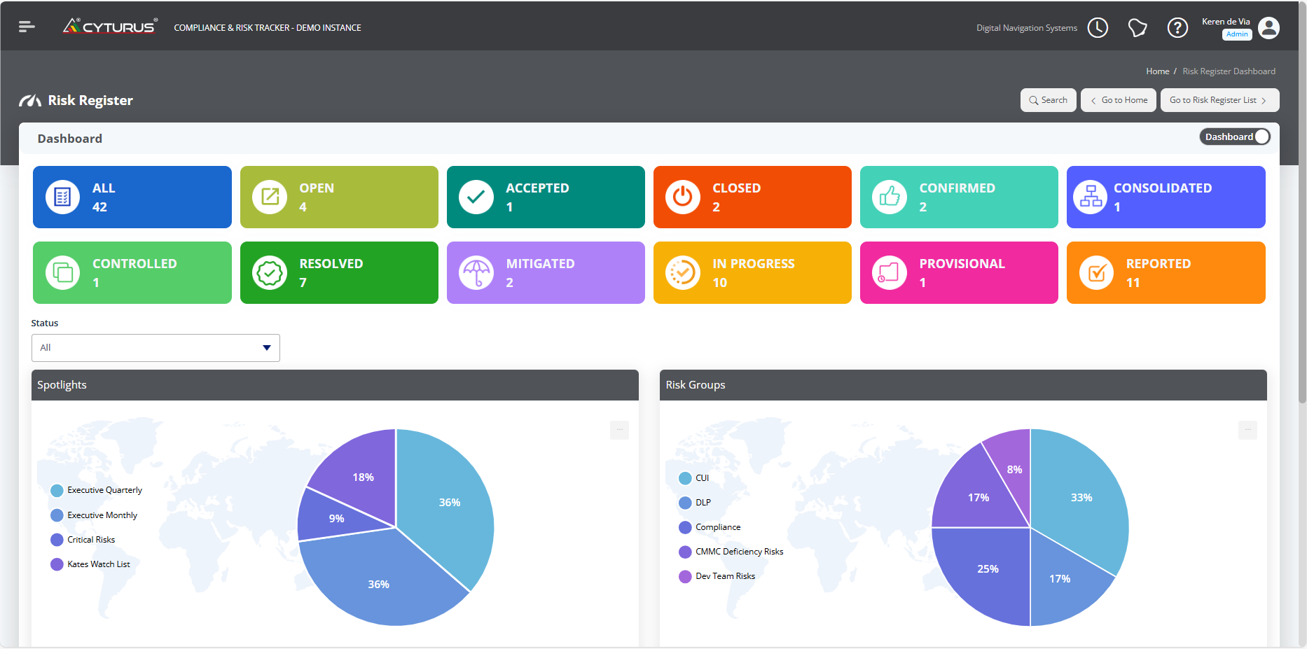Click the Mitigated umbrella icon
This screenshot has width=1307, height=649.
click(x=476, y=273)
